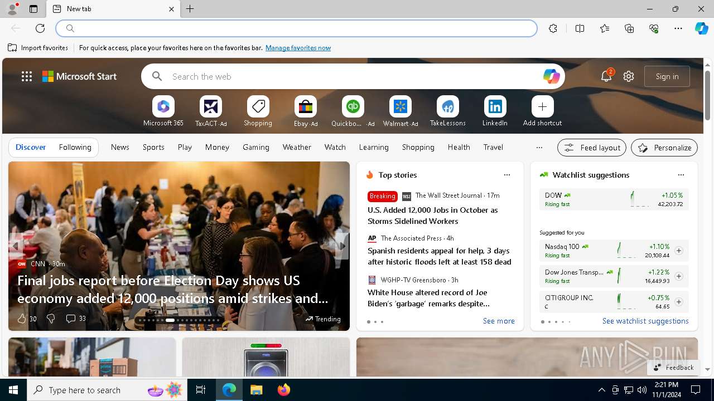This screenshot has width=714, height=401.
Task: Open page settings gear icon
Action: pyautogui.click(x=629, y=76)
